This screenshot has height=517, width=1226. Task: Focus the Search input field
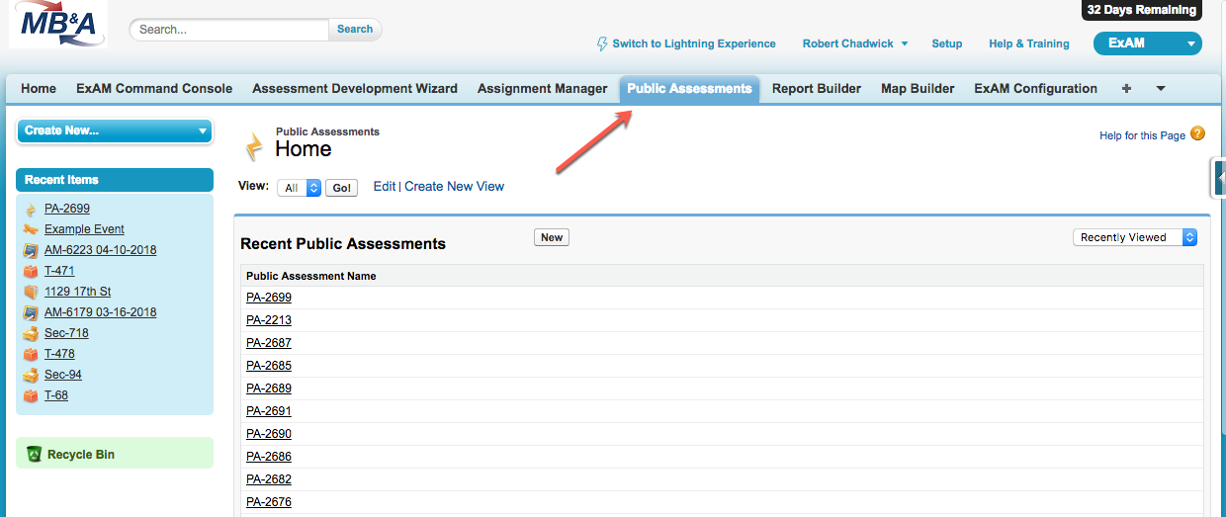click(x=229, y=30)
